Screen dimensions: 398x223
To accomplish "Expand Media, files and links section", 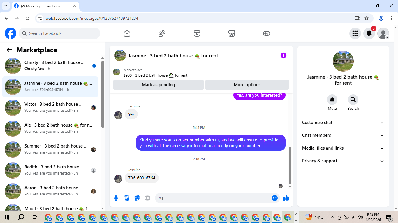I will [x=343, y=148].
